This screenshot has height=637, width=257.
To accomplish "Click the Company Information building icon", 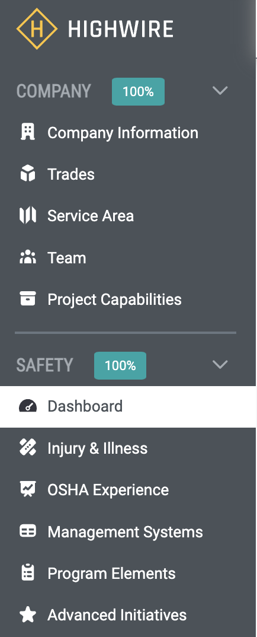I will pos(28,132).
